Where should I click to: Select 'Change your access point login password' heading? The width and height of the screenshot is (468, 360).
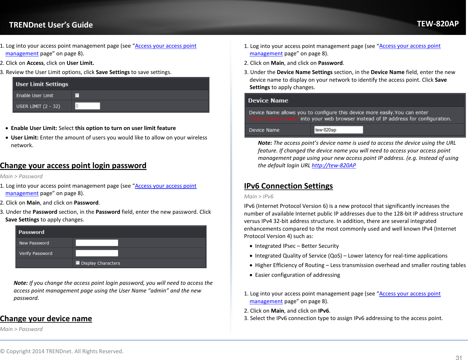click(73, 165)
